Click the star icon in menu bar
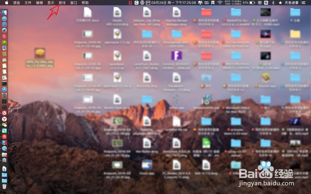311x194 pixels. (280, 2)
